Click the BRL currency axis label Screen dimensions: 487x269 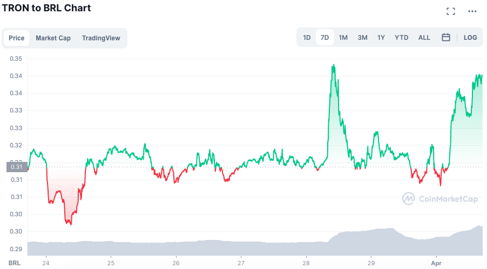pyautogui.click(x=14, y=263)
